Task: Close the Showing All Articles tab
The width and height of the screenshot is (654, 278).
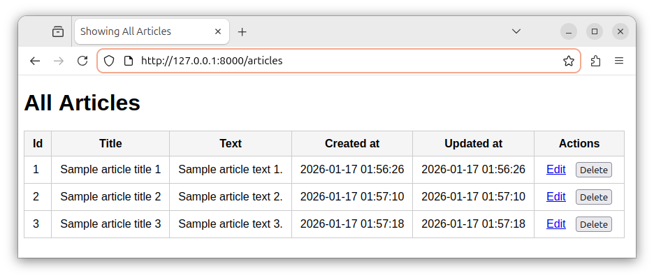Action: click(x=218, y=31)
